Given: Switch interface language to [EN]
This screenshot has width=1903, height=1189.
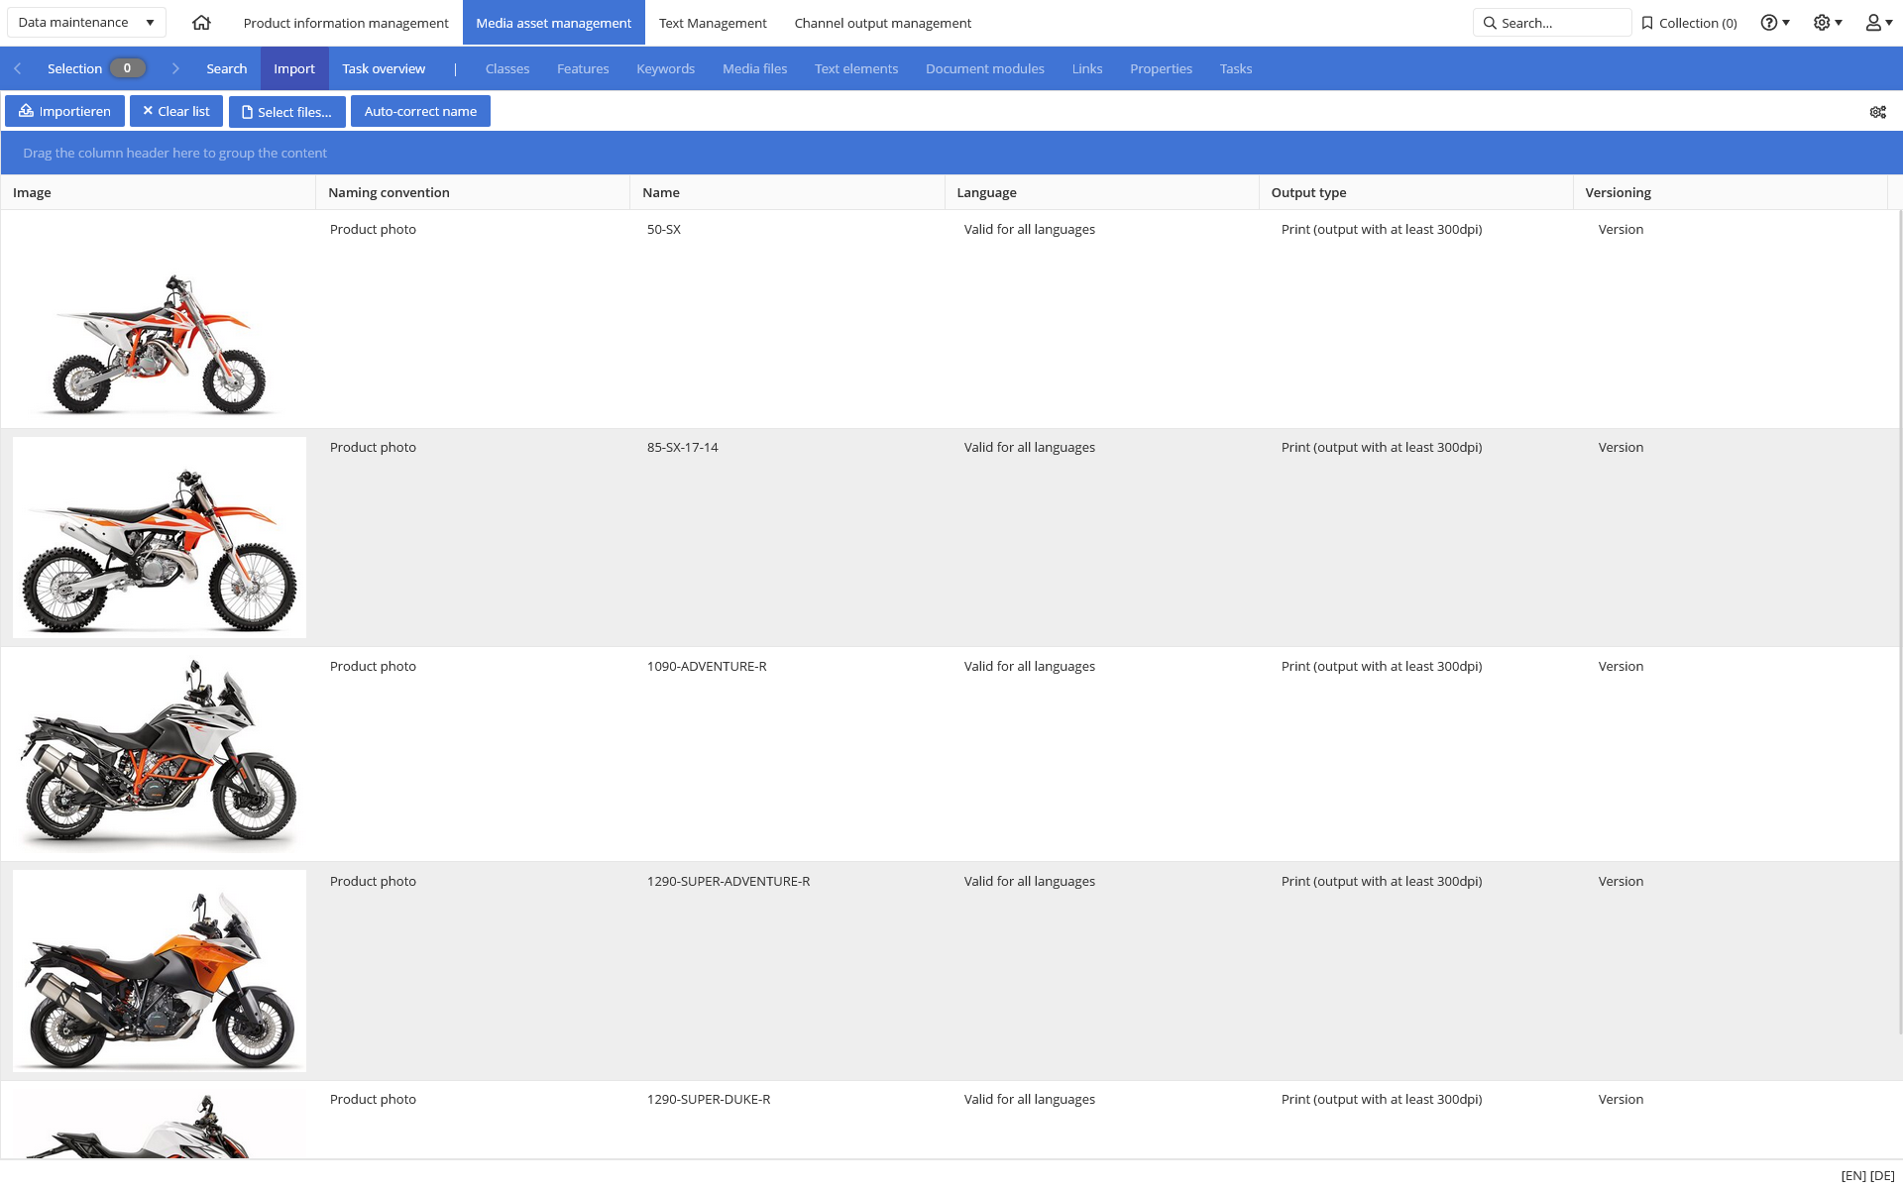Looking at the screenshot, I should click(1852, 1175).
